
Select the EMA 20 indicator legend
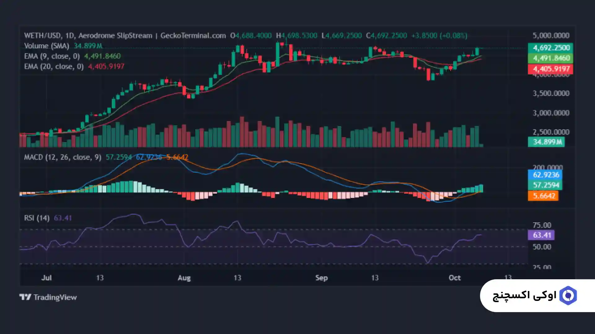click(54, 66)
